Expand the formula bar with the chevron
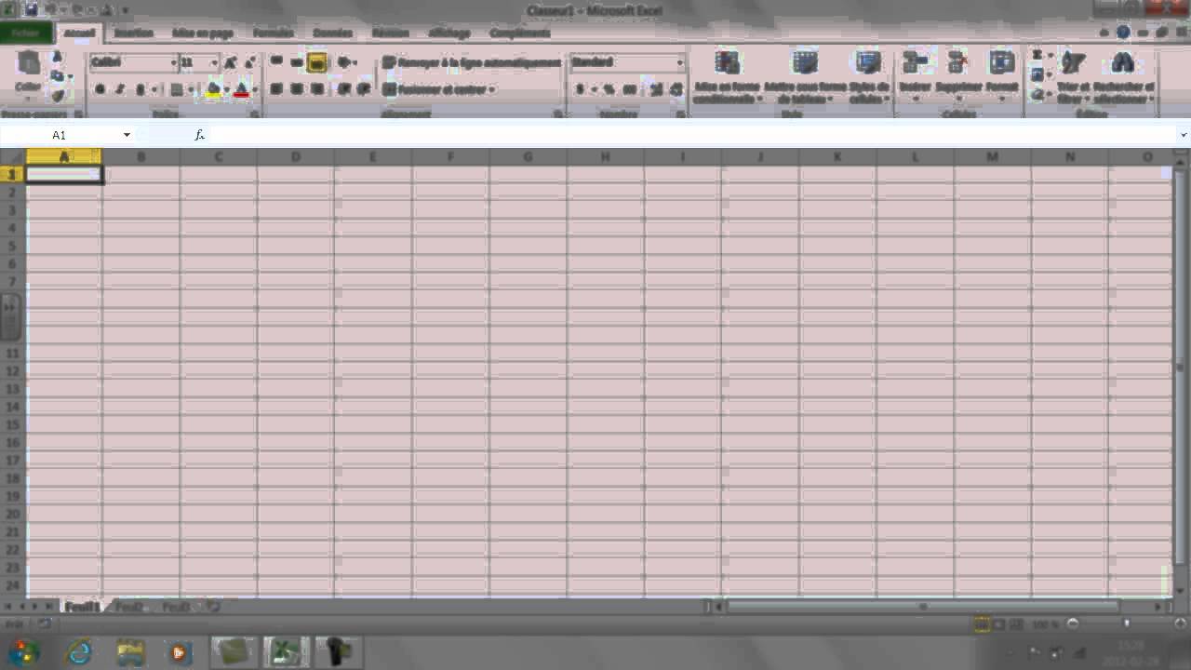Viewport: 1191px width, 670px height. click(x=1183, y=135)
